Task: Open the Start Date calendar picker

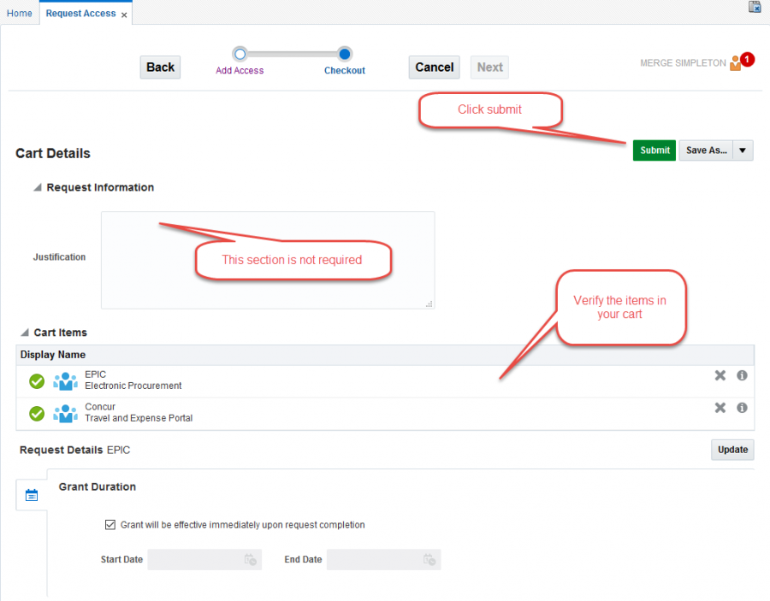Action: click(x=250, y=560)
